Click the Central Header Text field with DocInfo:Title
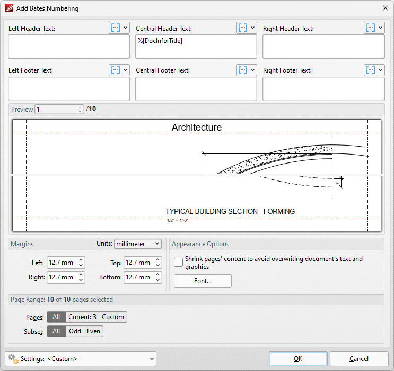This screenshot has height=371, width=394. [x=196, y=47]
